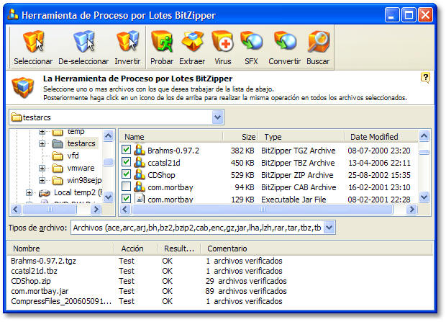Viewport: 446px width, 322px height.
Task: Click file list horizontal scroll left arrow
Action: [x=125, y=210]
